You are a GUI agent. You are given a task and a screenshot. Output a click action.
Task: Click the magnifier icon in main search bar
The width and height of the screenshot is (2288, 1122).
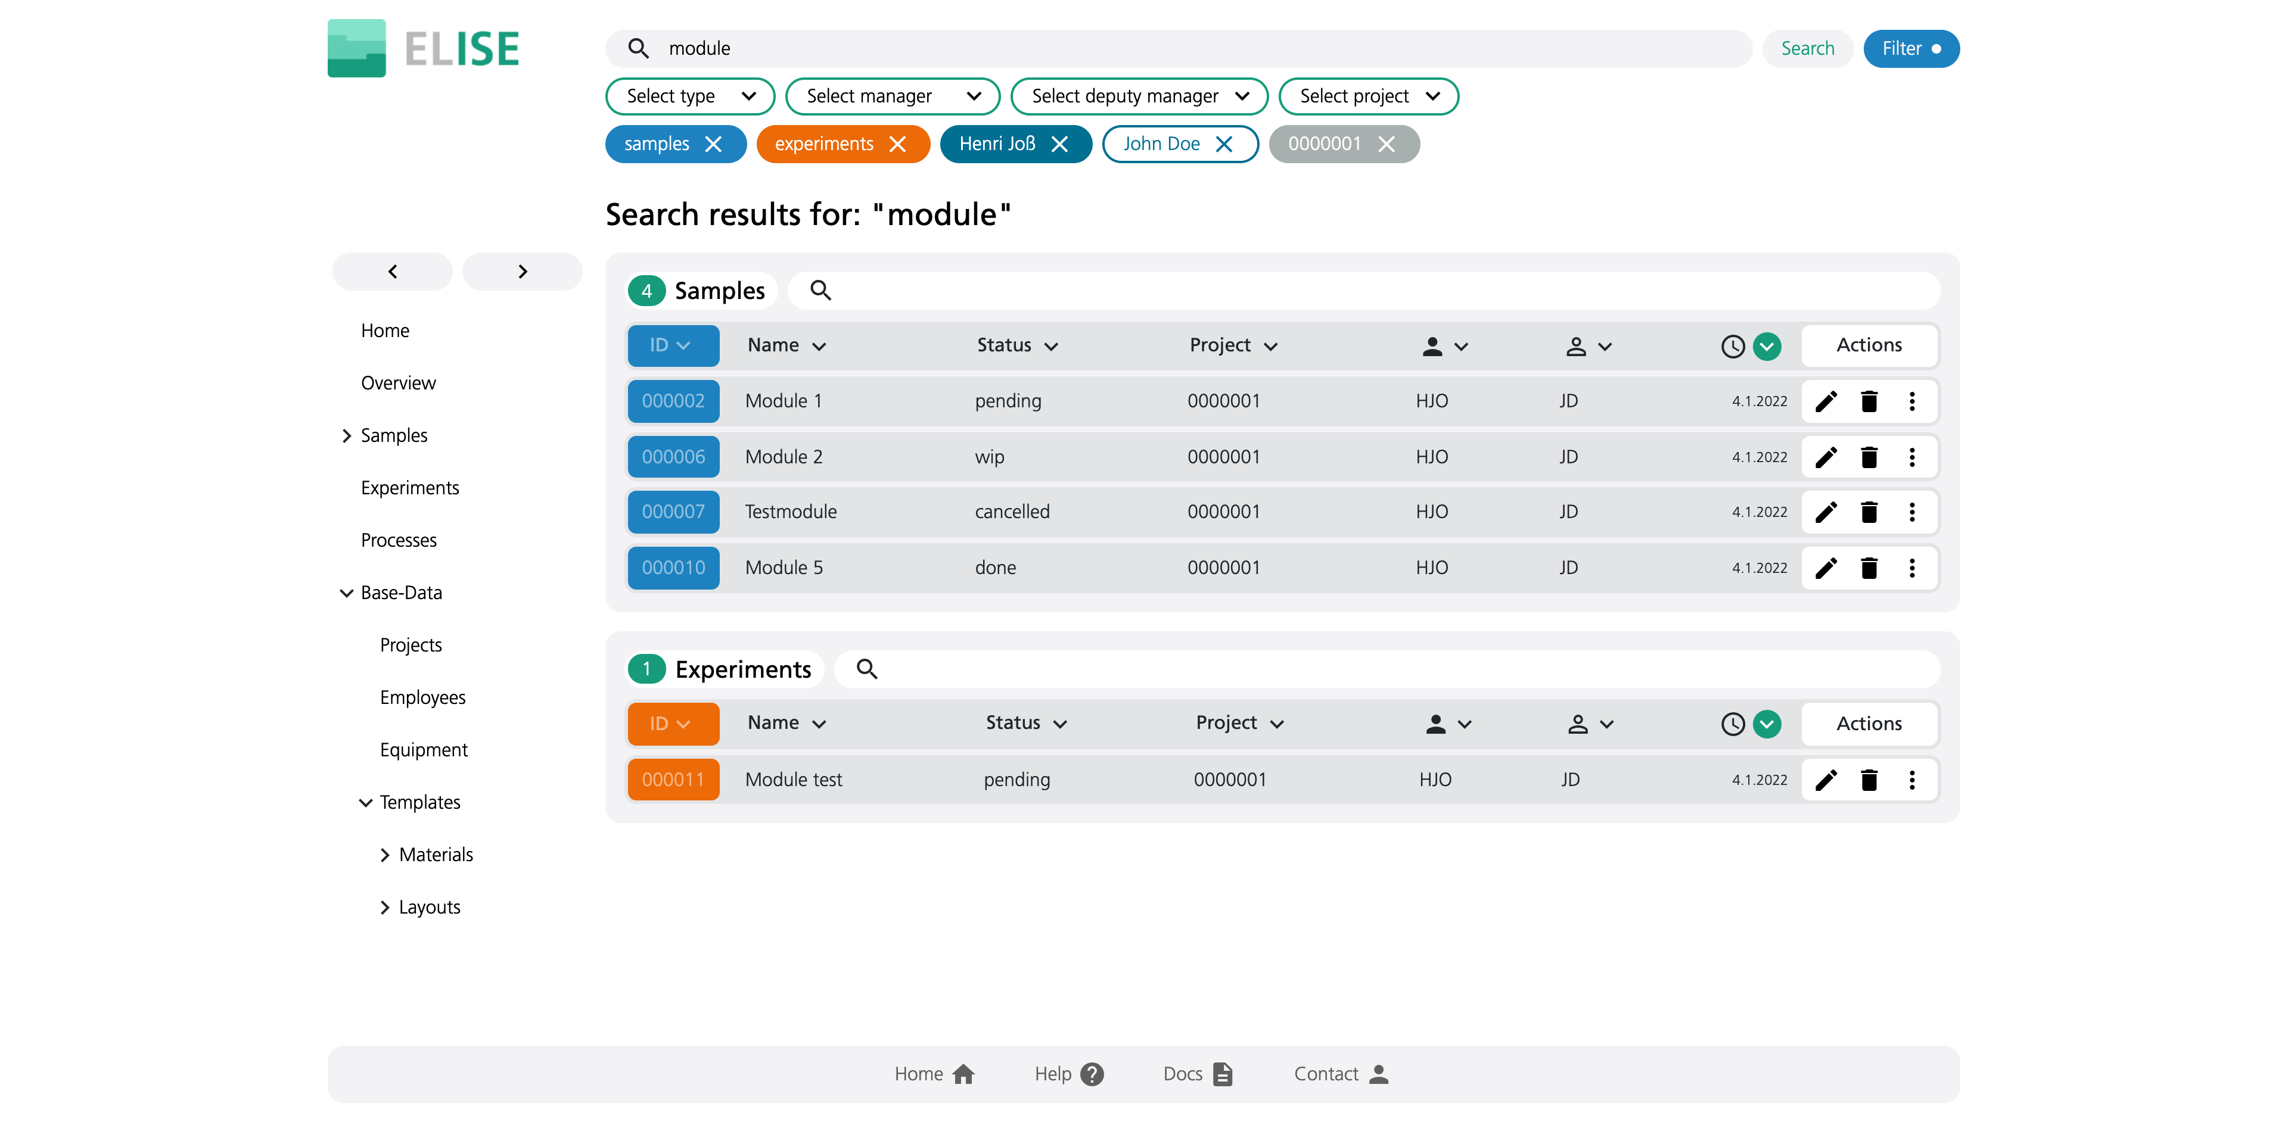pyautogui.click(x=639, y=48)
